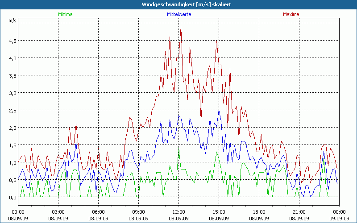Select the green Minima legend label
The height and width of the screenshot is (223, 357).
[x=65, y=14]
